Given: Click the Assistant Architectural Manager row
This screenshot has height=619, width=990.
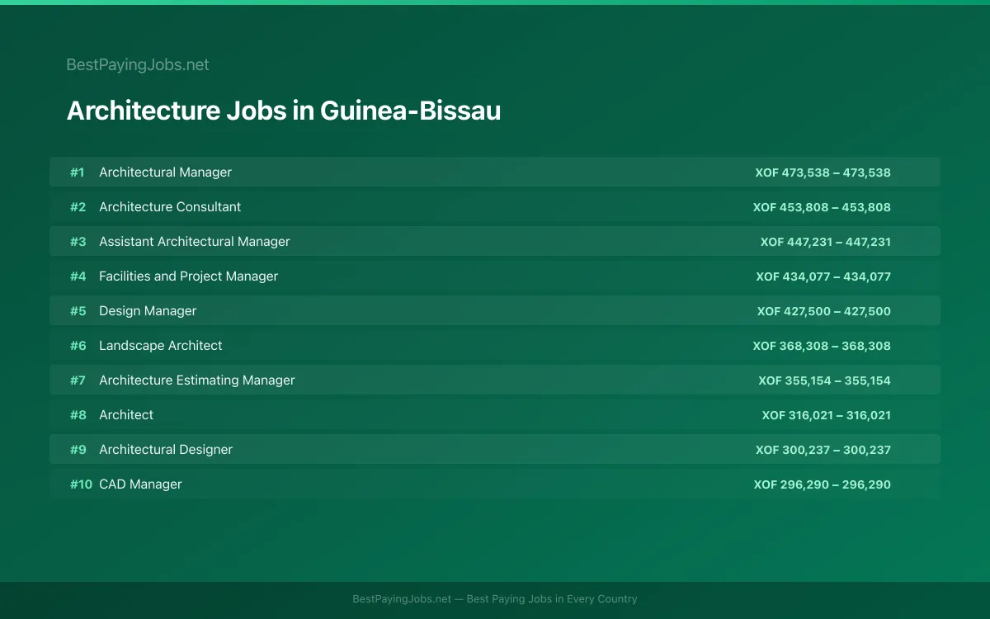Looking at the screenshot, I should 495,241.
